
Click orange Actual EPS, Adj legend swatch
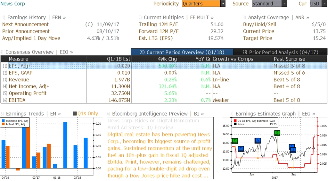pyautogui.click(x=3, y=124)
